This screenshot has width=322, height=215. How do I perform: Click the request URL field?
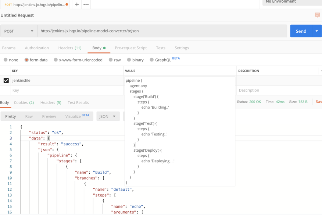click(162, 31)
